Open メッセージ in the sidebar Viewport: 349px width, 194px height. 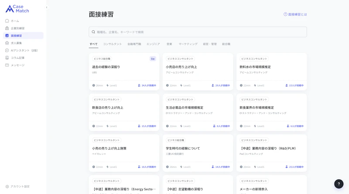point(23,65)
